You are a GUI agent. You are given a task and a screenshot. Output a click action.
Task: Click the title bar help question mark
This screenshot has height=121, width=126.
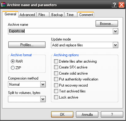click(x=114, y=5)
